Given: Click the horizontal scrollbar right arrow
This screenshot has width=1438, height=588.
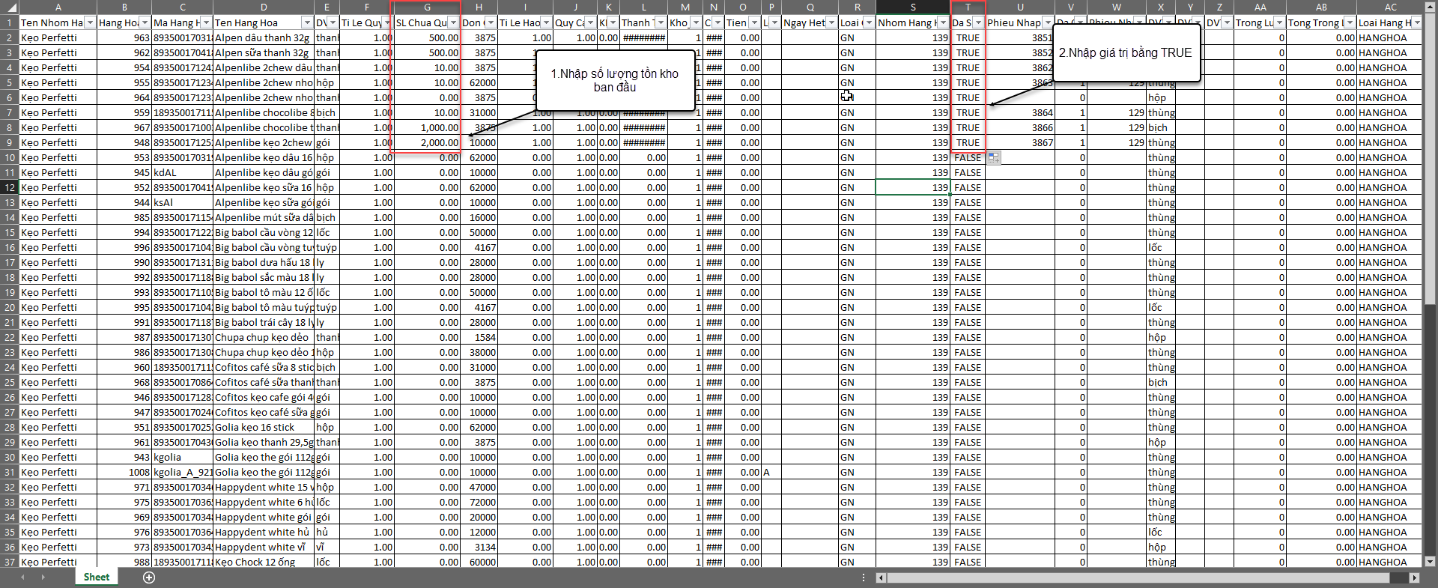Looking at the screenshot, I should click(1414, 578).
